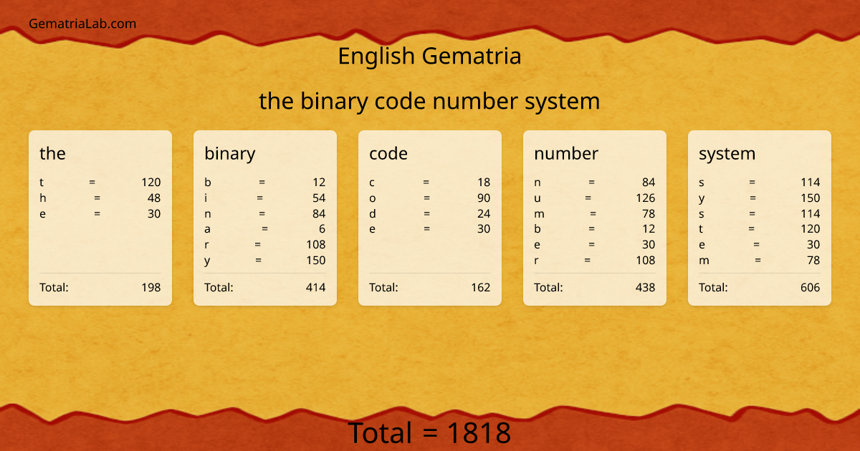Click the 'the' card title
The height and width of the screenshot is (451, 860).
52,153
